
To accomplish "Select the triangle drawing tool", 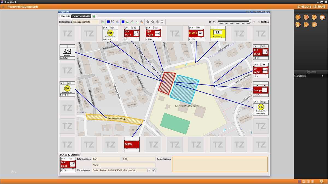I will [117, 22].
